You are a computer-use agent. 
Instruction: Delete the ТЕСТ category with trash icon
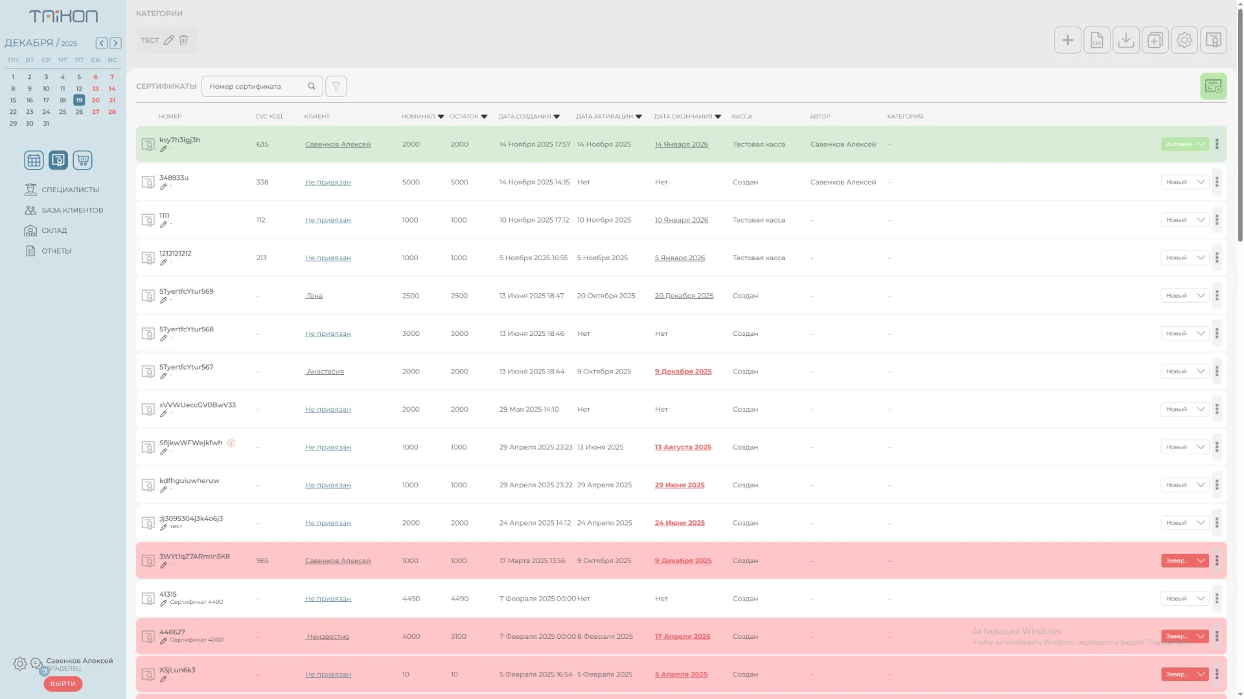coord(184,40)
